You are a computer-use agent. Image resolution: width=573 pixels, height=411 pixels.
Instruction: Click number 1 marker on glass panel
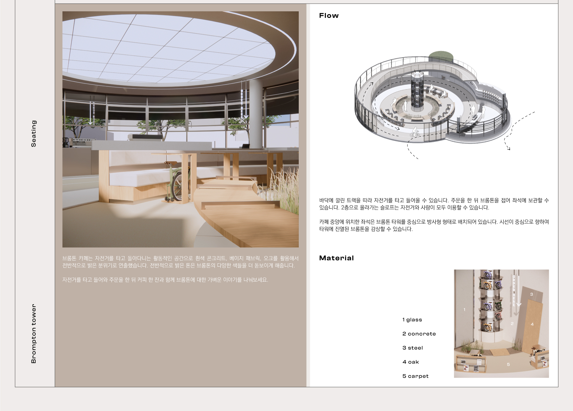tap(464, 310)
